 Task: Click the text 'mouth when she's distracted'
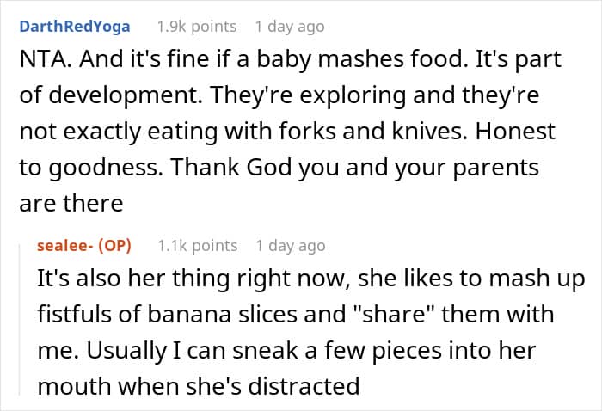click(199, 386)
